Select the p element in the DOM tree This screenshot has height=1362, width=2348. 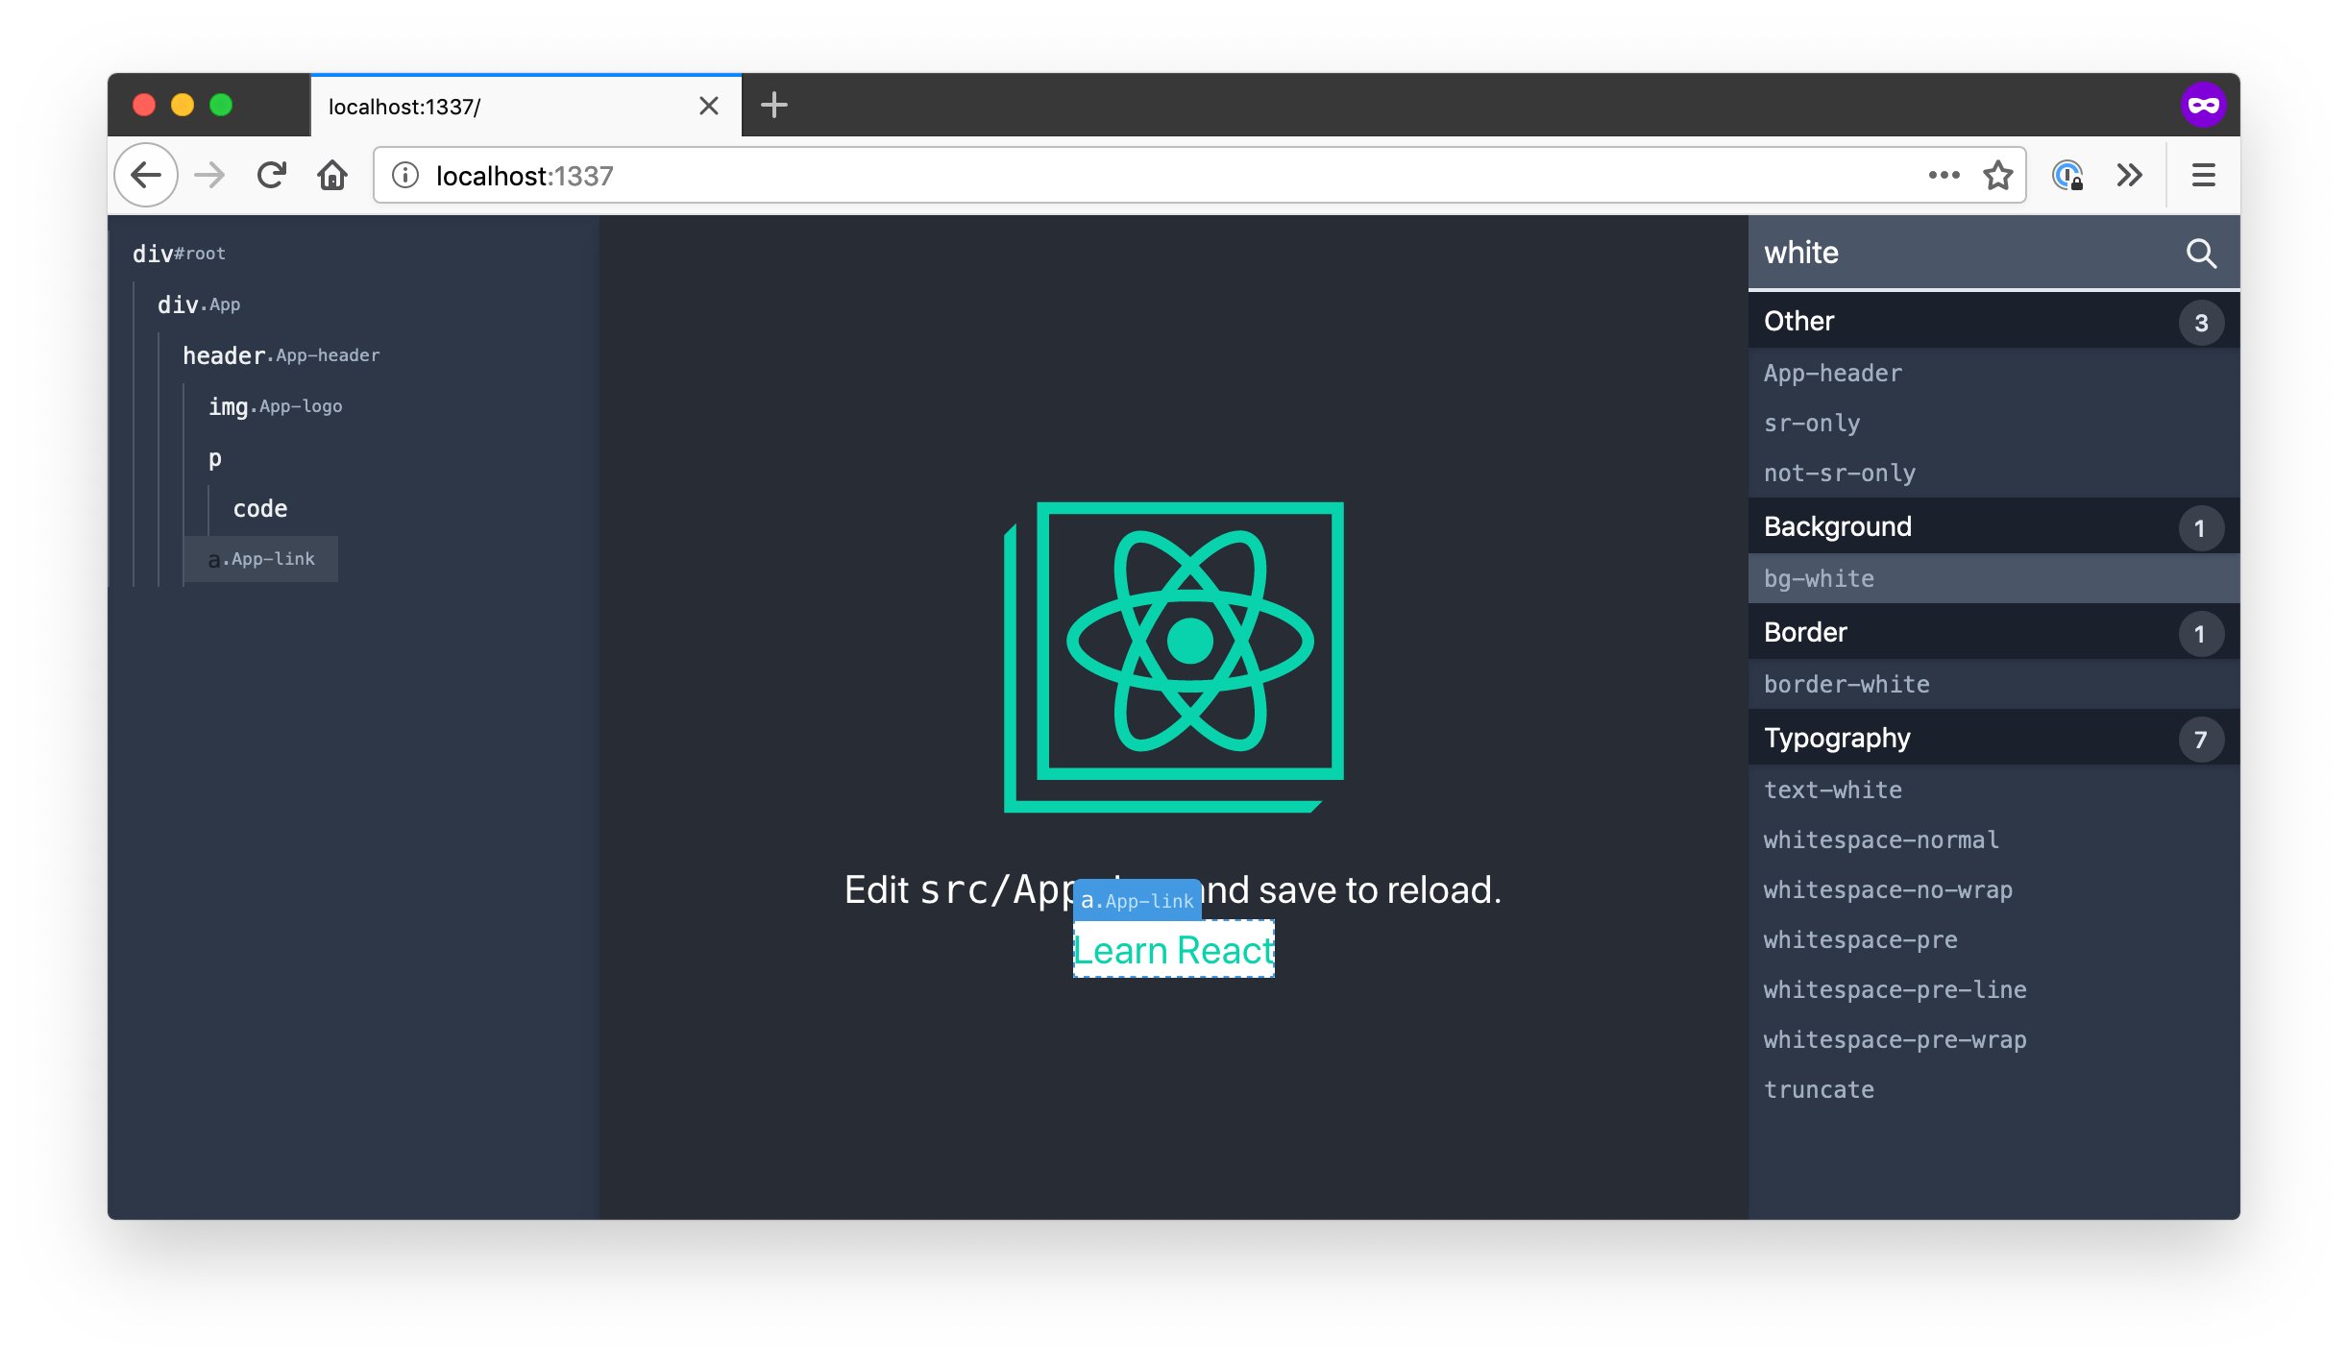[215, 457]
